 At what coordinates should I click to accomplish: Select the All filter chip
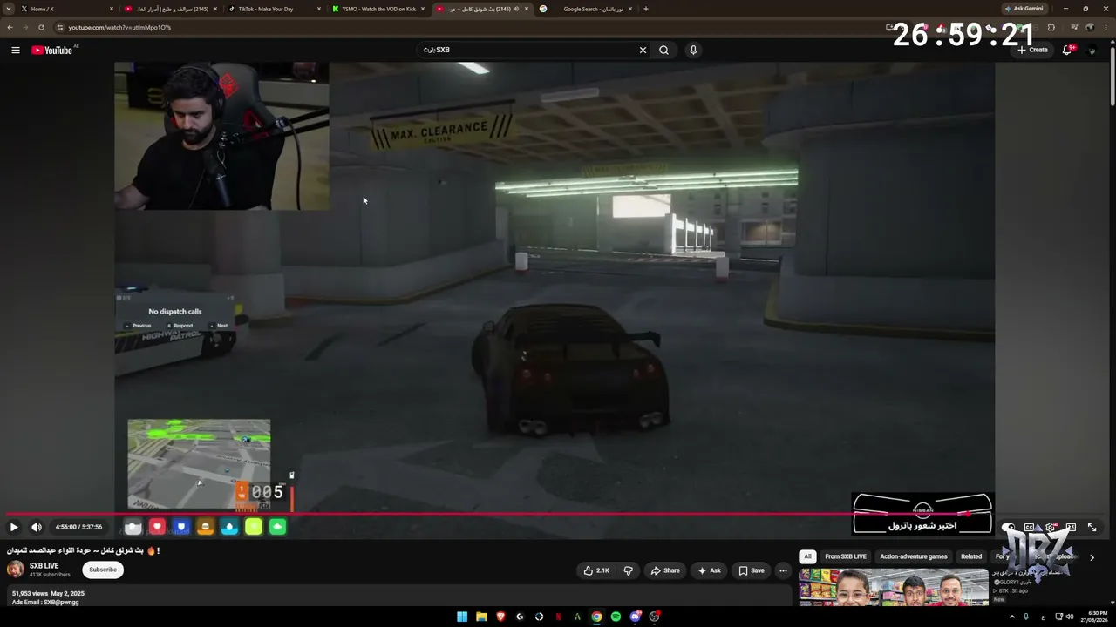tap(807, 556)
